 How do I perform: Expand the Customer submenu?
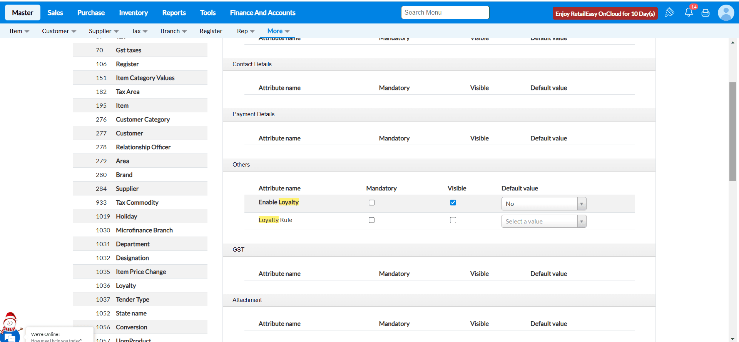point(59,31)
